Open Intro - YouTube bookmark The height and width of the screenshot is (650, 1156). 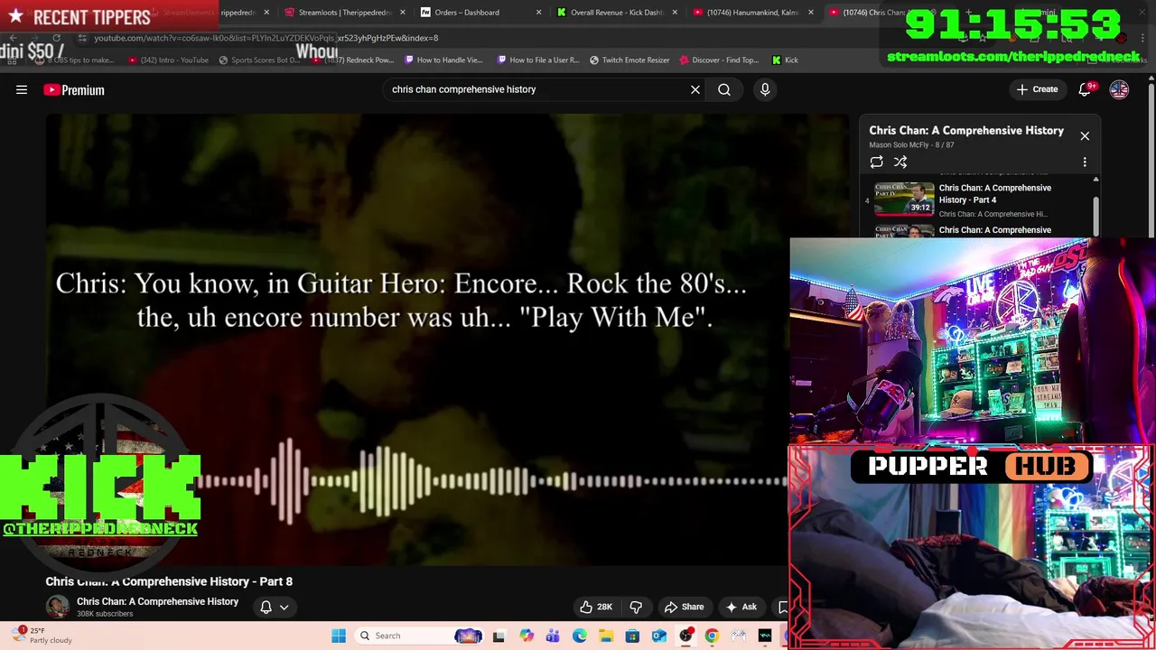coord(168,60)
